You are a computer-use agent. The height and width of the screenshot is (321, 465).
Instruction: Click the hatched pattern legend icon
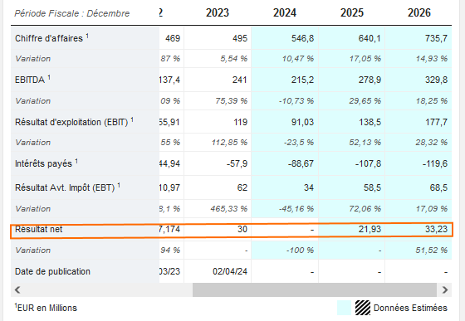pos(363,308)
